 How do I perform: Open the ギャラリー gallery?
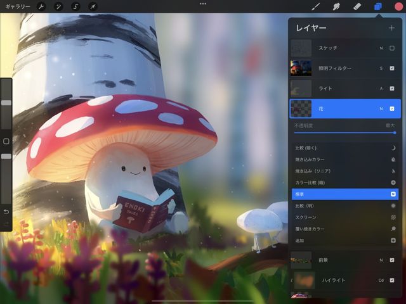tap(18, 6)
